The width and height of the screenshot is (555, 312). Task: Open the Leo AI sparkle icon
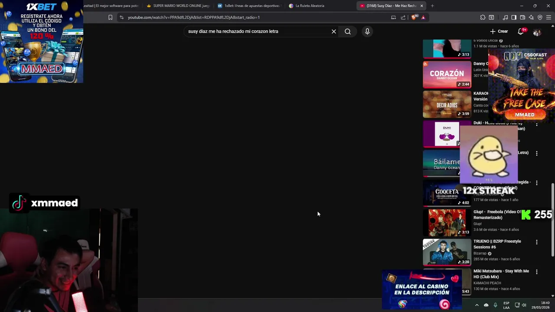[531, 17]
